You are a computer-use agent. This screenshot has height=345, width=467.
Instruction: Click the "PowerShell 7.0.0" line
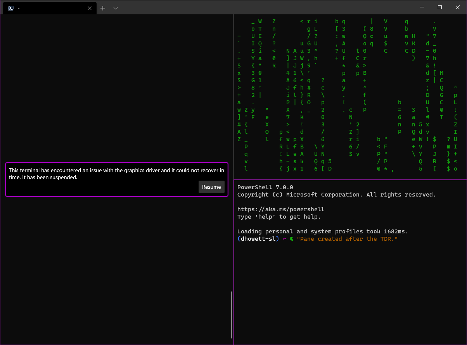(265, 187)
